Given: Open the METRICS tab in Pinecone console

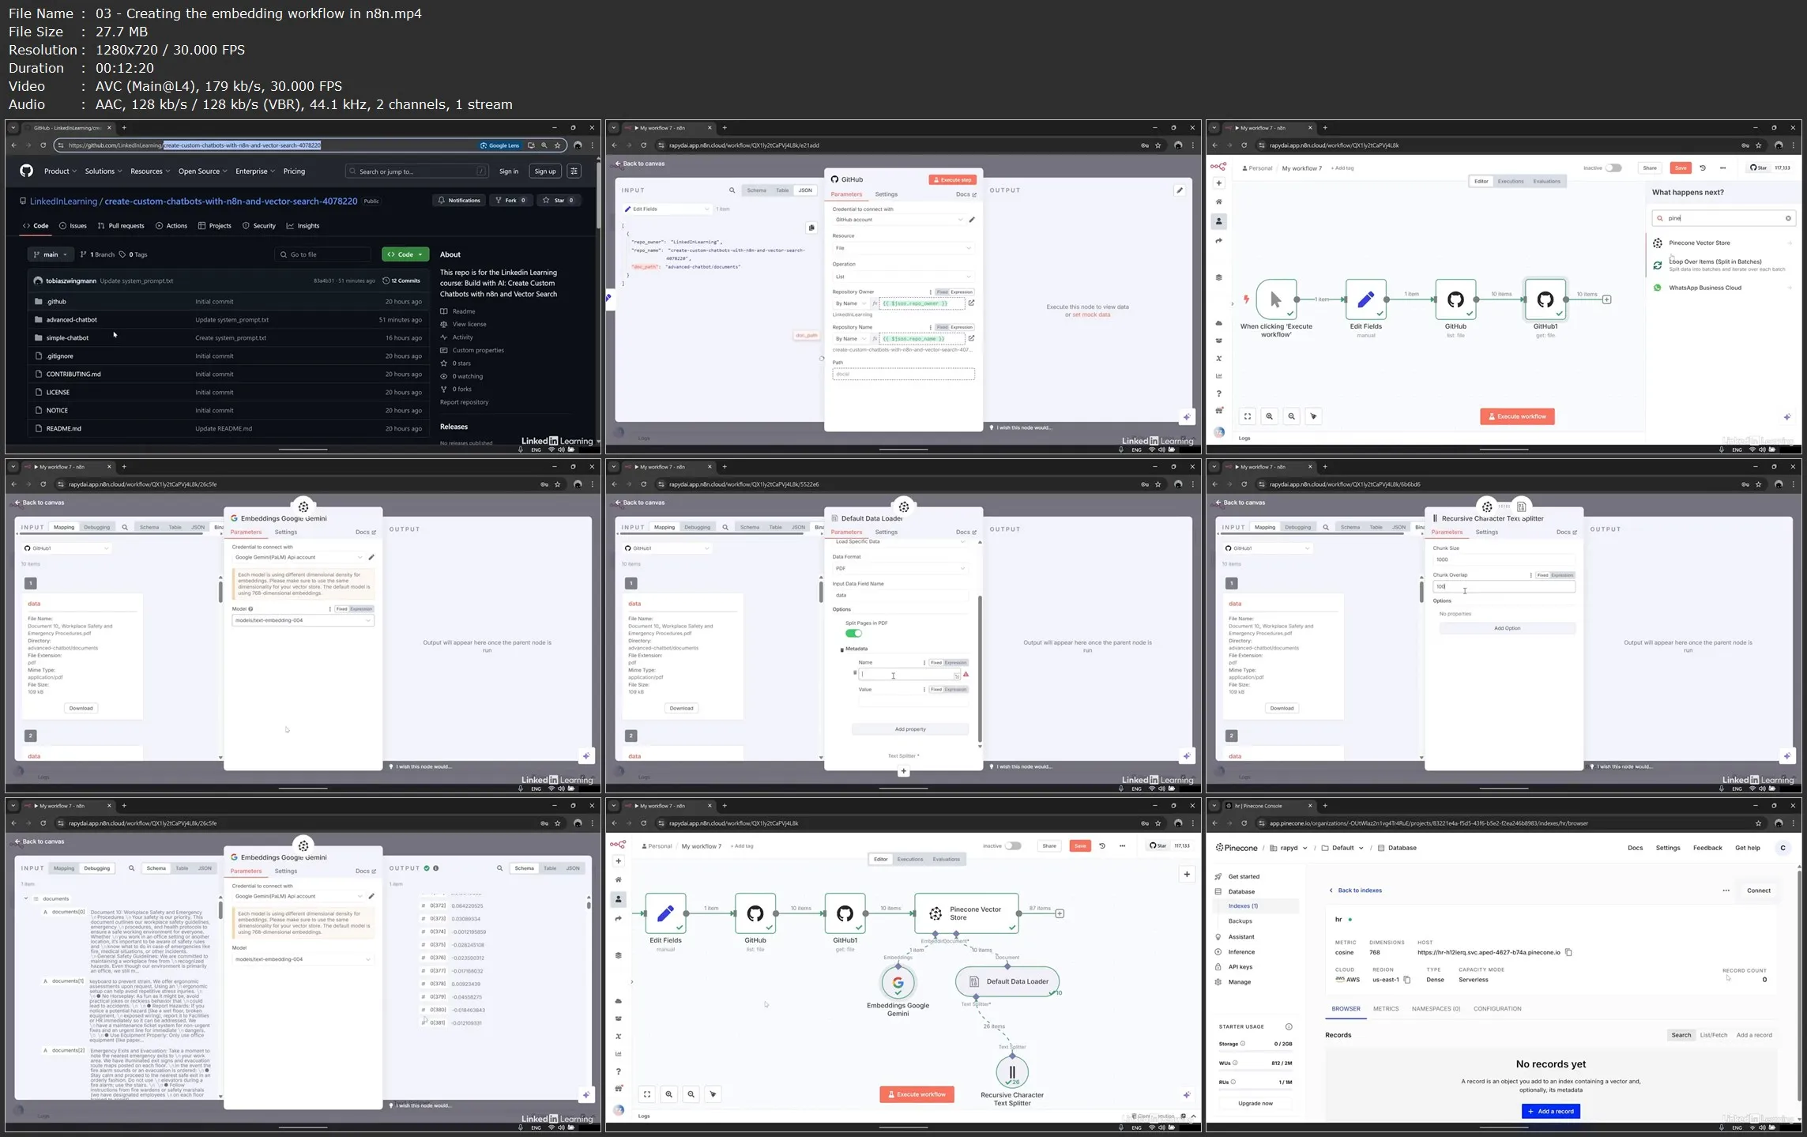Looking at the screenshot, I should point(1385,1009).
